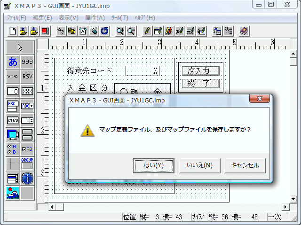Open the 表示(V) menu
The height and width of the screenshot is (225, 301).
tap(69, 18)
